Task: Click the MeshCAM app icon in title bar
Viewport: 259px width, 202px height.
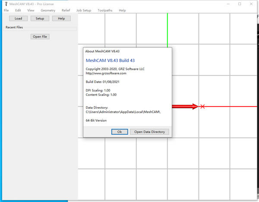Action: [6, 4]
